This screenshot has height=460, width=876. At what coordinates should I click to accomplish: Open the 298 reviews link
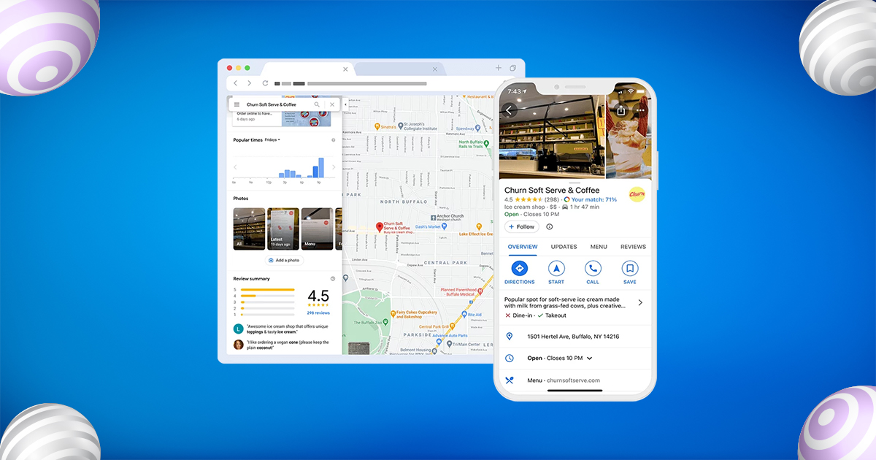318,313
